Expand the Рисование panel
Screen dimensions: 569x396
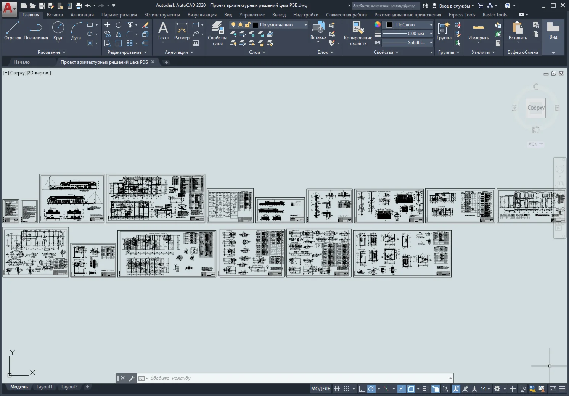pos(51,52)
